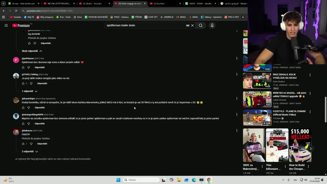Like the FAKE!!!! comment by @bakaceu

(x=23, y=144)
